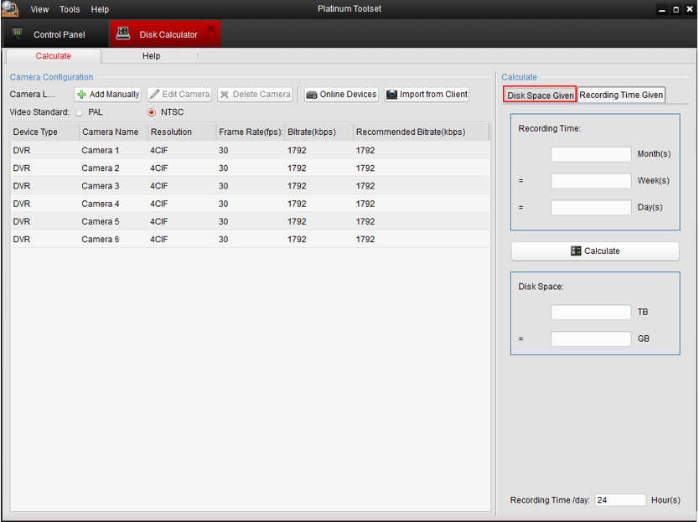Image resolution: width=699 pixels, height=522 pixels.
Task: Select the Disk Space Given tab
Action: point(541,95)
